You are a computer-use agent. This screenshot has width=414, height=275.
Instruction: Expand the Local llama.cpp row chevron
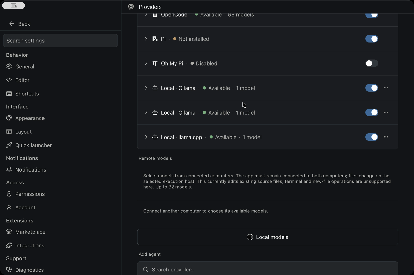coord(146,137)
